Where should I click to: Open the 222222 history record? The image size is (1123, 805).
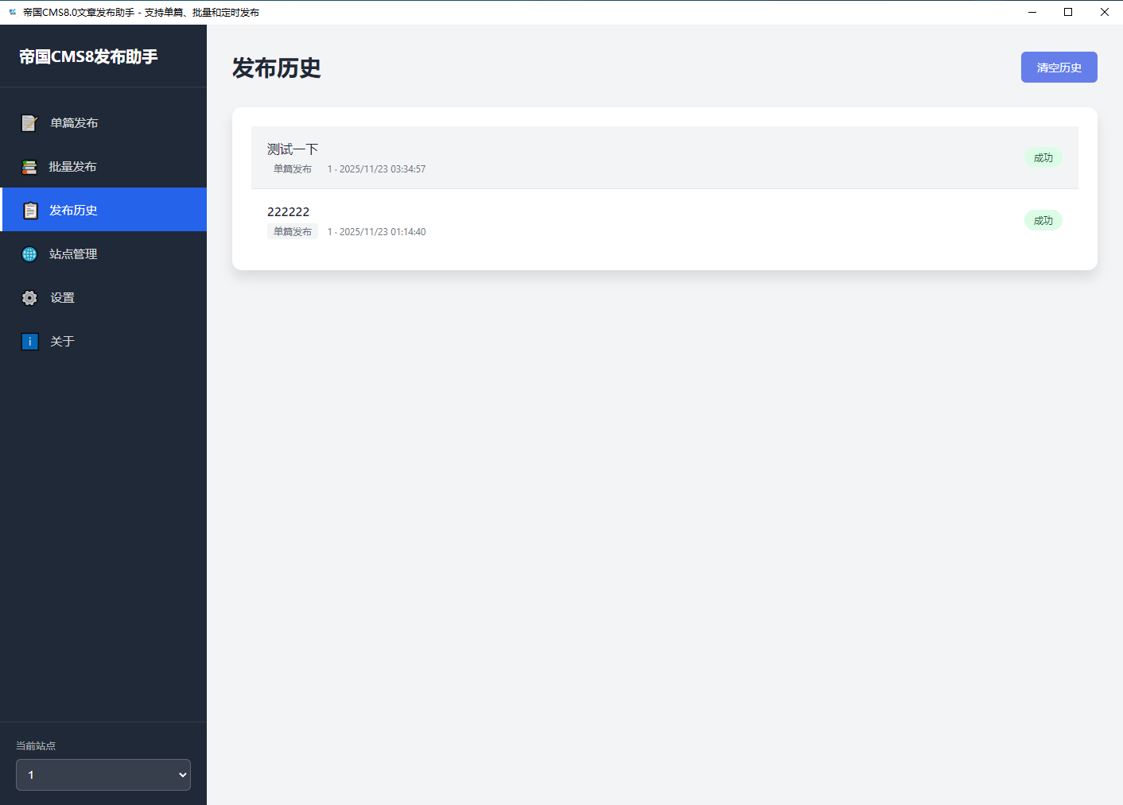(288, 212)
